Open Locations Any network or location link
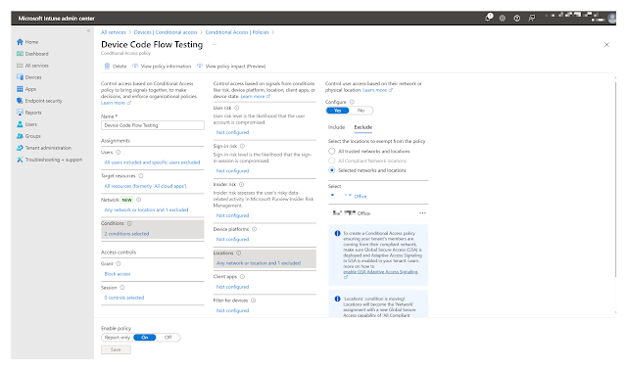The height and width of the screenshot is (370, 627). (259, 263)
